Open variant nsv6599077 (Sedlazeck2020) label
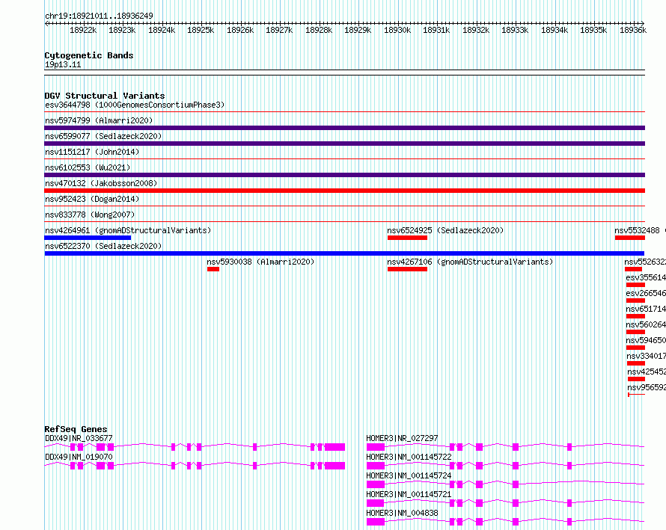666x530 pixels. click(x=103, y=136)
